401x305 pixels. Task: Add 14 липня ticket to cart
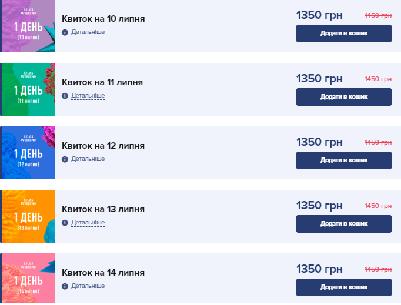(x=343, y=287)
